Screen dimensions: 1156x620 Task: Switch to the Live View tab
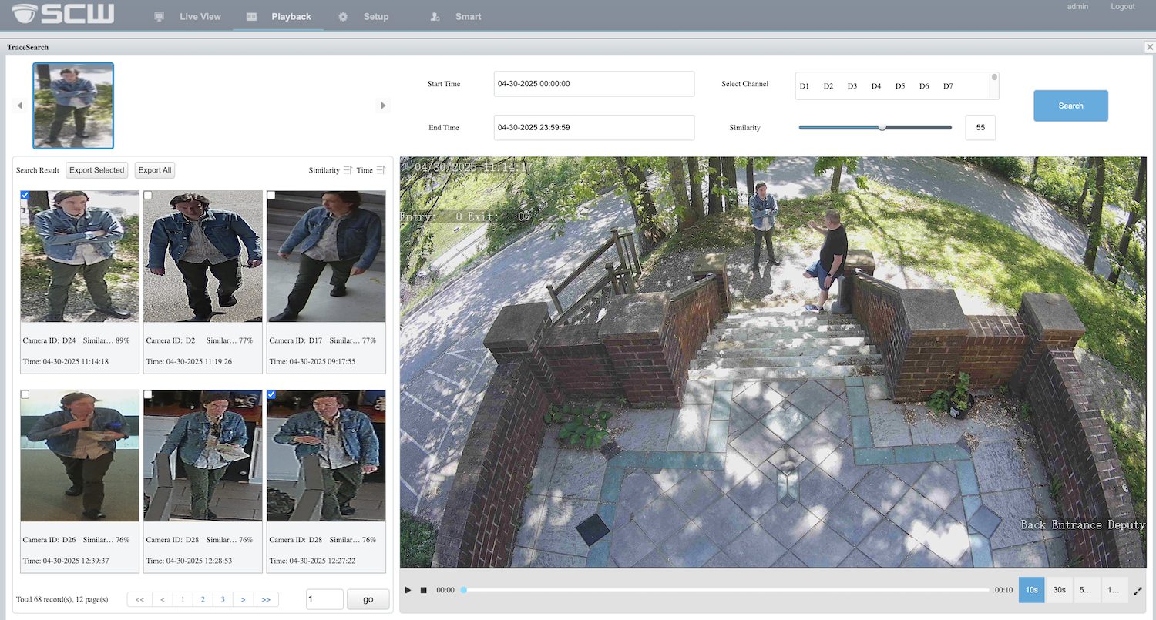tap(200, 16)
